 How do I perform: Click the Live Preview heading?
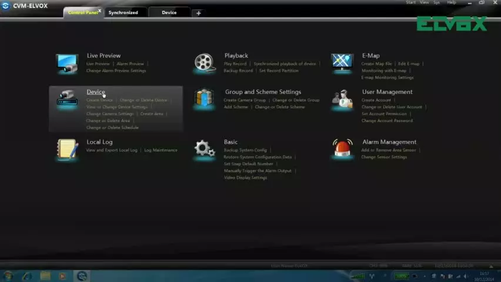103,56
